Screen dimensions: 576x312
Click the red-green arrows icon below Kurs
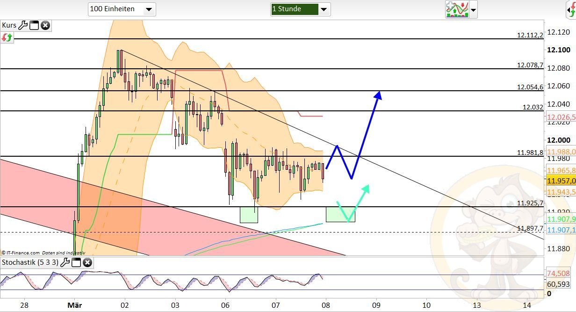[7, 37]
